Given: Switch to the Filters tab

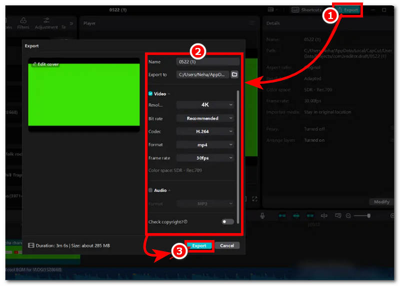Looking at the screenshot, I should coord(23,23).
